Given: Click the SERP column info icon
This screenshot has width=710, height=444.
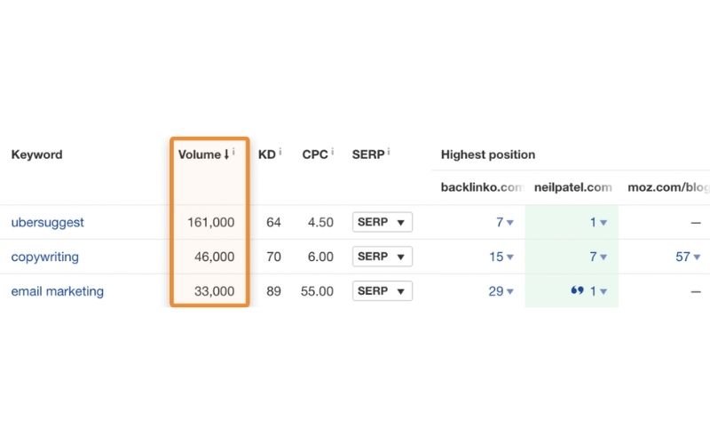Looking at the screenshot, I should coord(389,152).
